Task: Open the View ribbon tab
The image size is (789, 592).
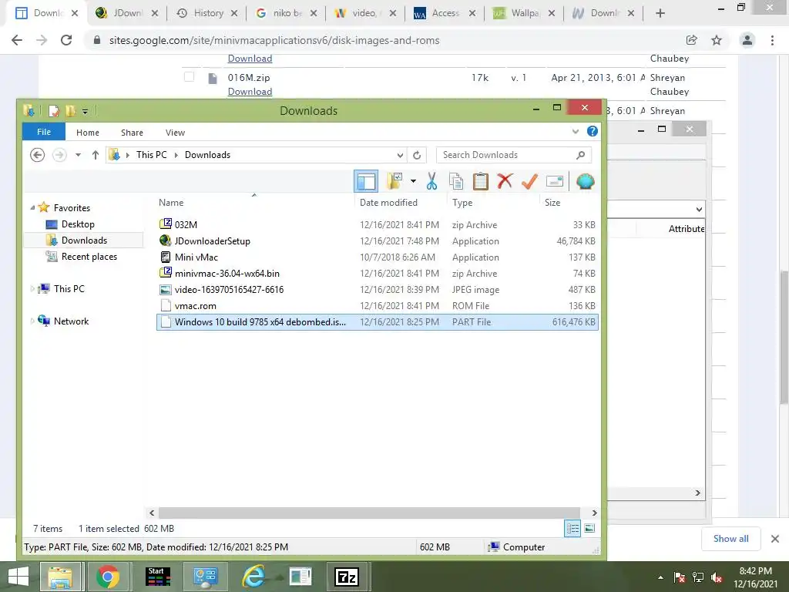Action: (x=175, y=133)
